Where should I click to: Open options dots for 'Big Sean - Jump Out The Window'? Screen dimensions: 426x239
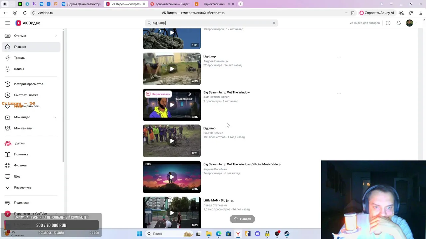pos(339,93)
